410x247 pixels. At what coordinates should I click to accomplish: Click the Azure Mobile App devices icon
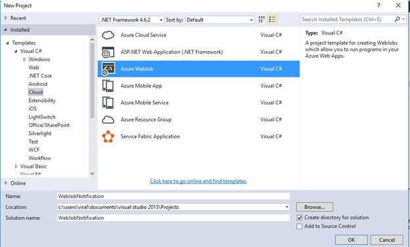coord(108,86)
